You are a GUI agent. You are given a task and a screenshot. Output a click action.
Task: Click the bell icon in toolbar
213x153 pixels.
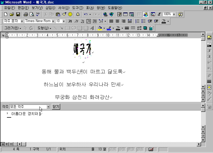(78, 14)
